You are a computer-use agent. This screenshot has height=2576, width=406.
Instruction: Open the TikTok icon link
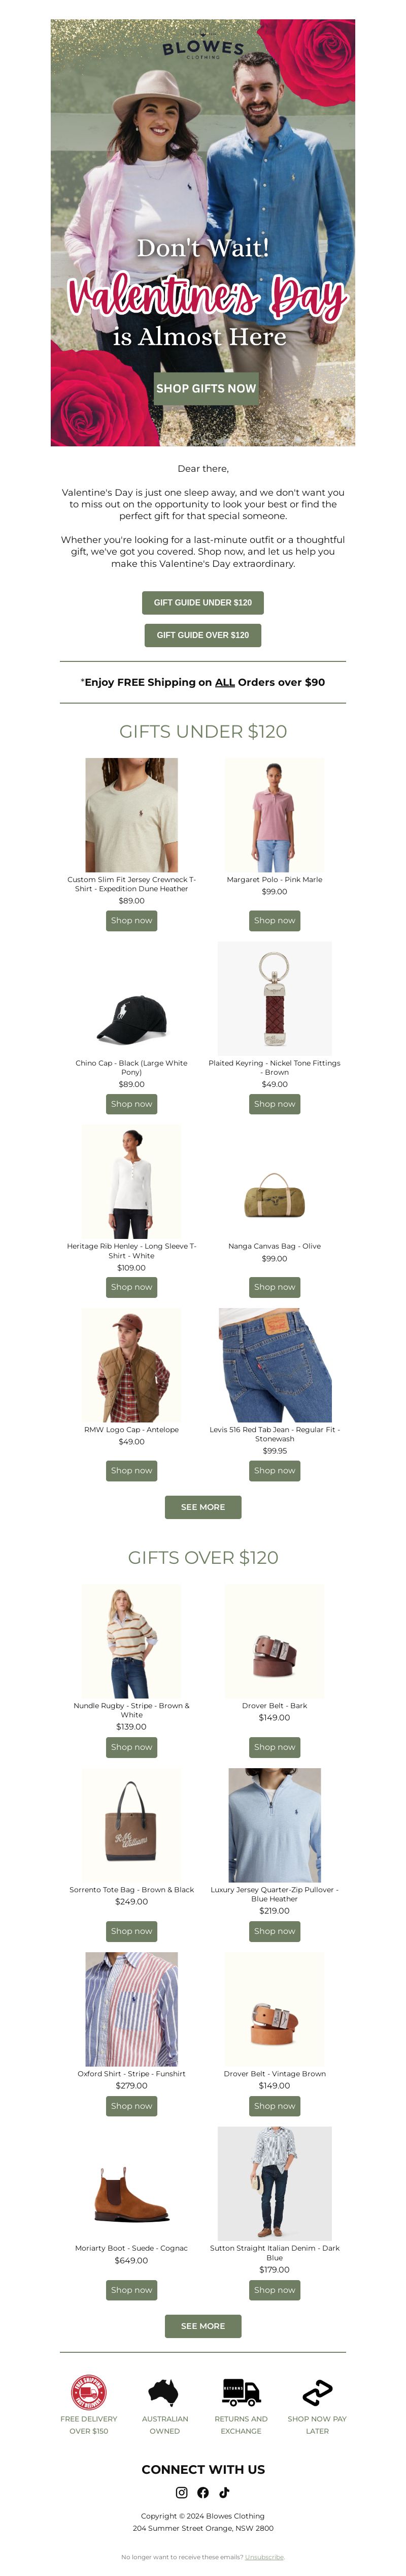pos(224,2492)
